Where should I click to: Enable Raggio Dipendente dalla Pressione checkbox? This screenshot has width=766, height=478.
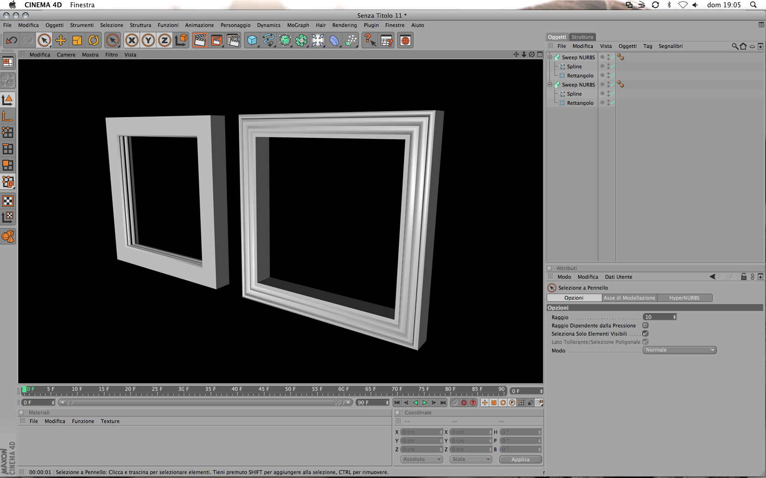point(645,325)
